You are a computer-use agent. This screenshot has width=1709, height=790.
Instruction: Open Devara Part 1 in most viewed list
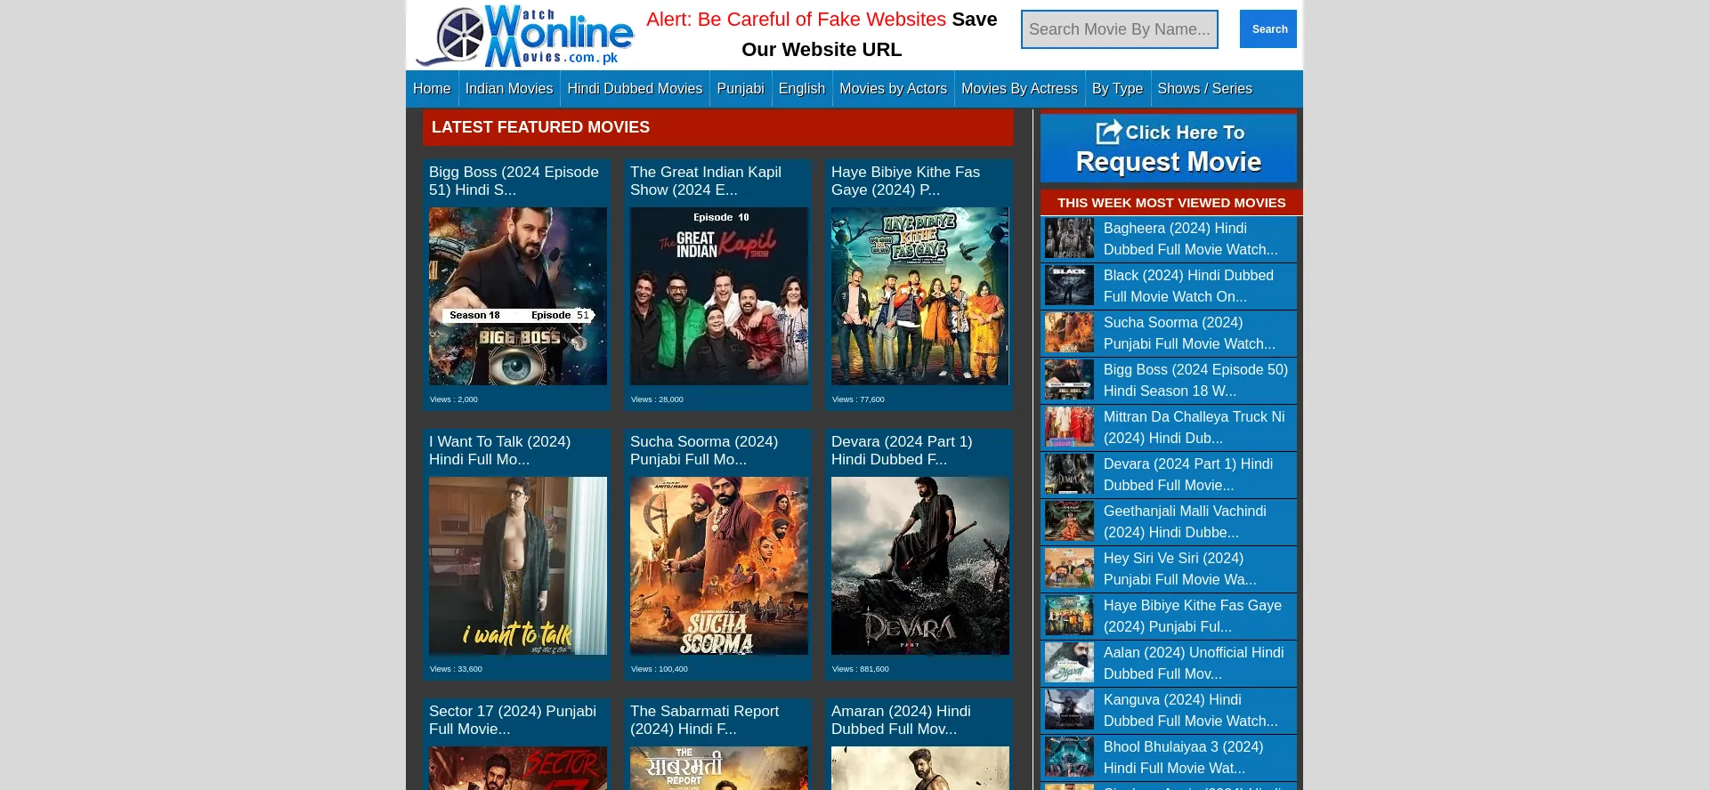pyautogui.click(x=1188, y=475)
